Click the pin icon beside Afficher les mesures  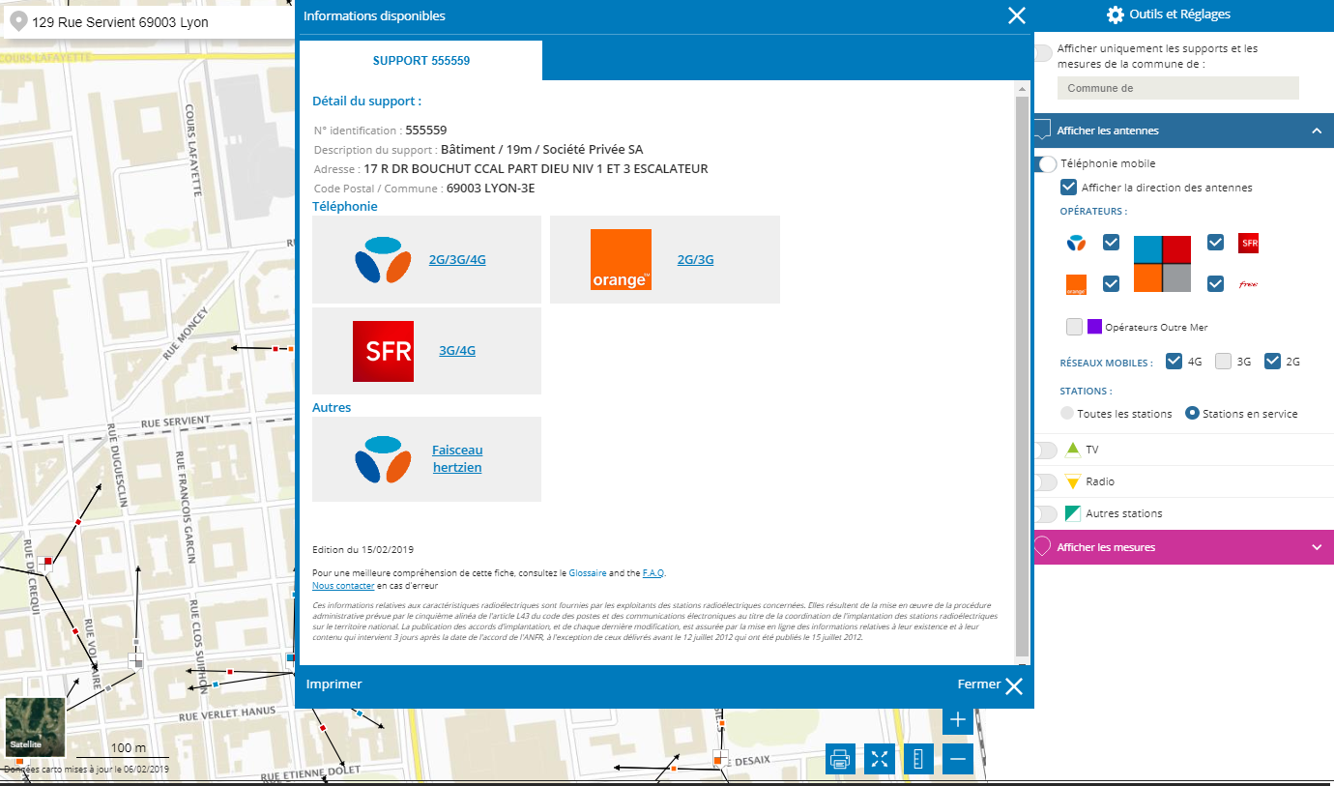coord(1042,547)
